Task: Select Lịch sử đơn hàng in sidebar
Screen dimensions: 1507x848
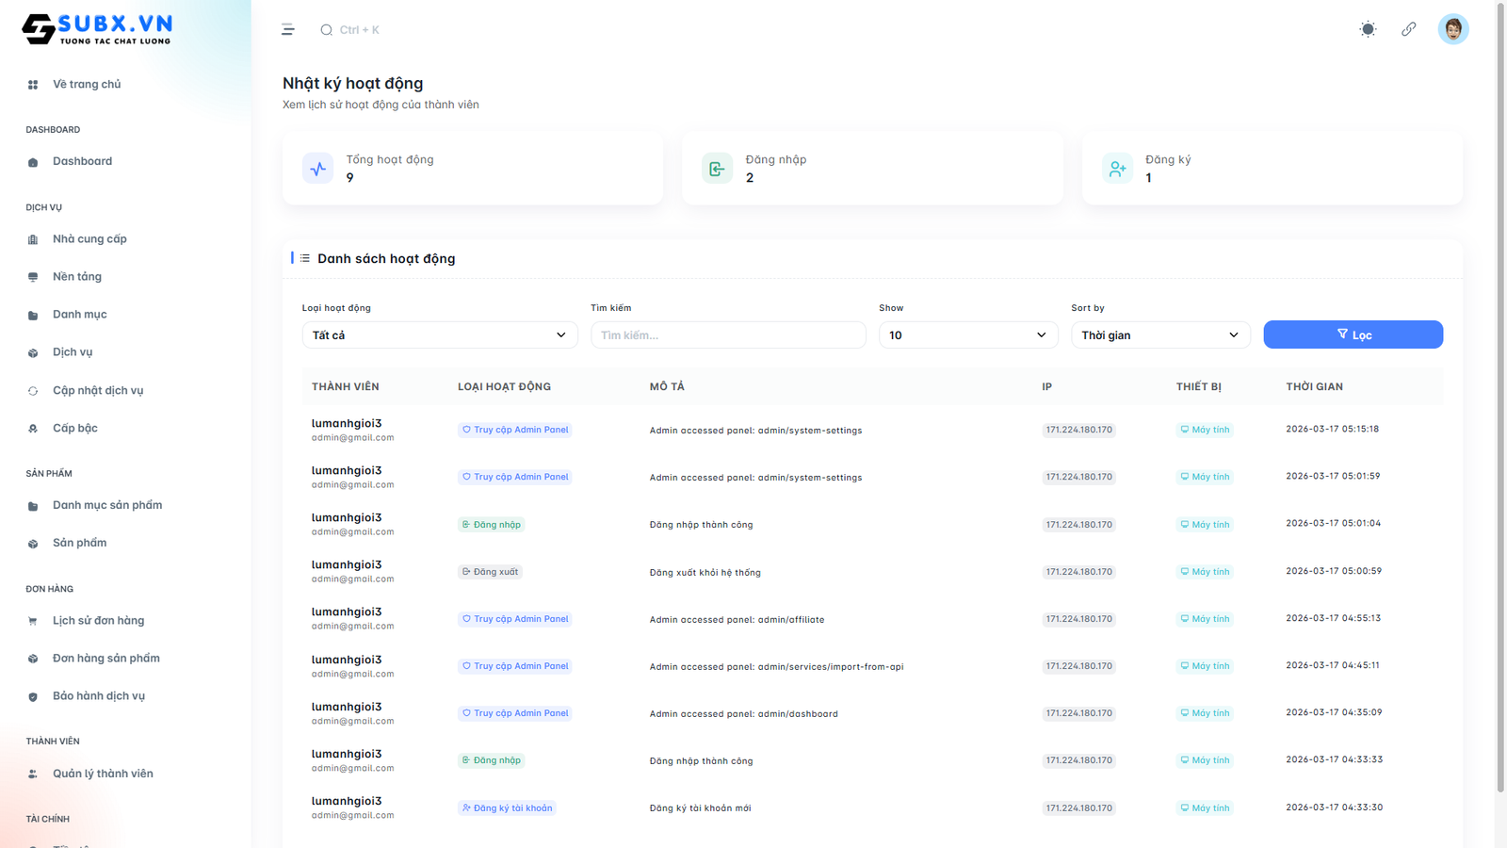Action: [98, 621]
